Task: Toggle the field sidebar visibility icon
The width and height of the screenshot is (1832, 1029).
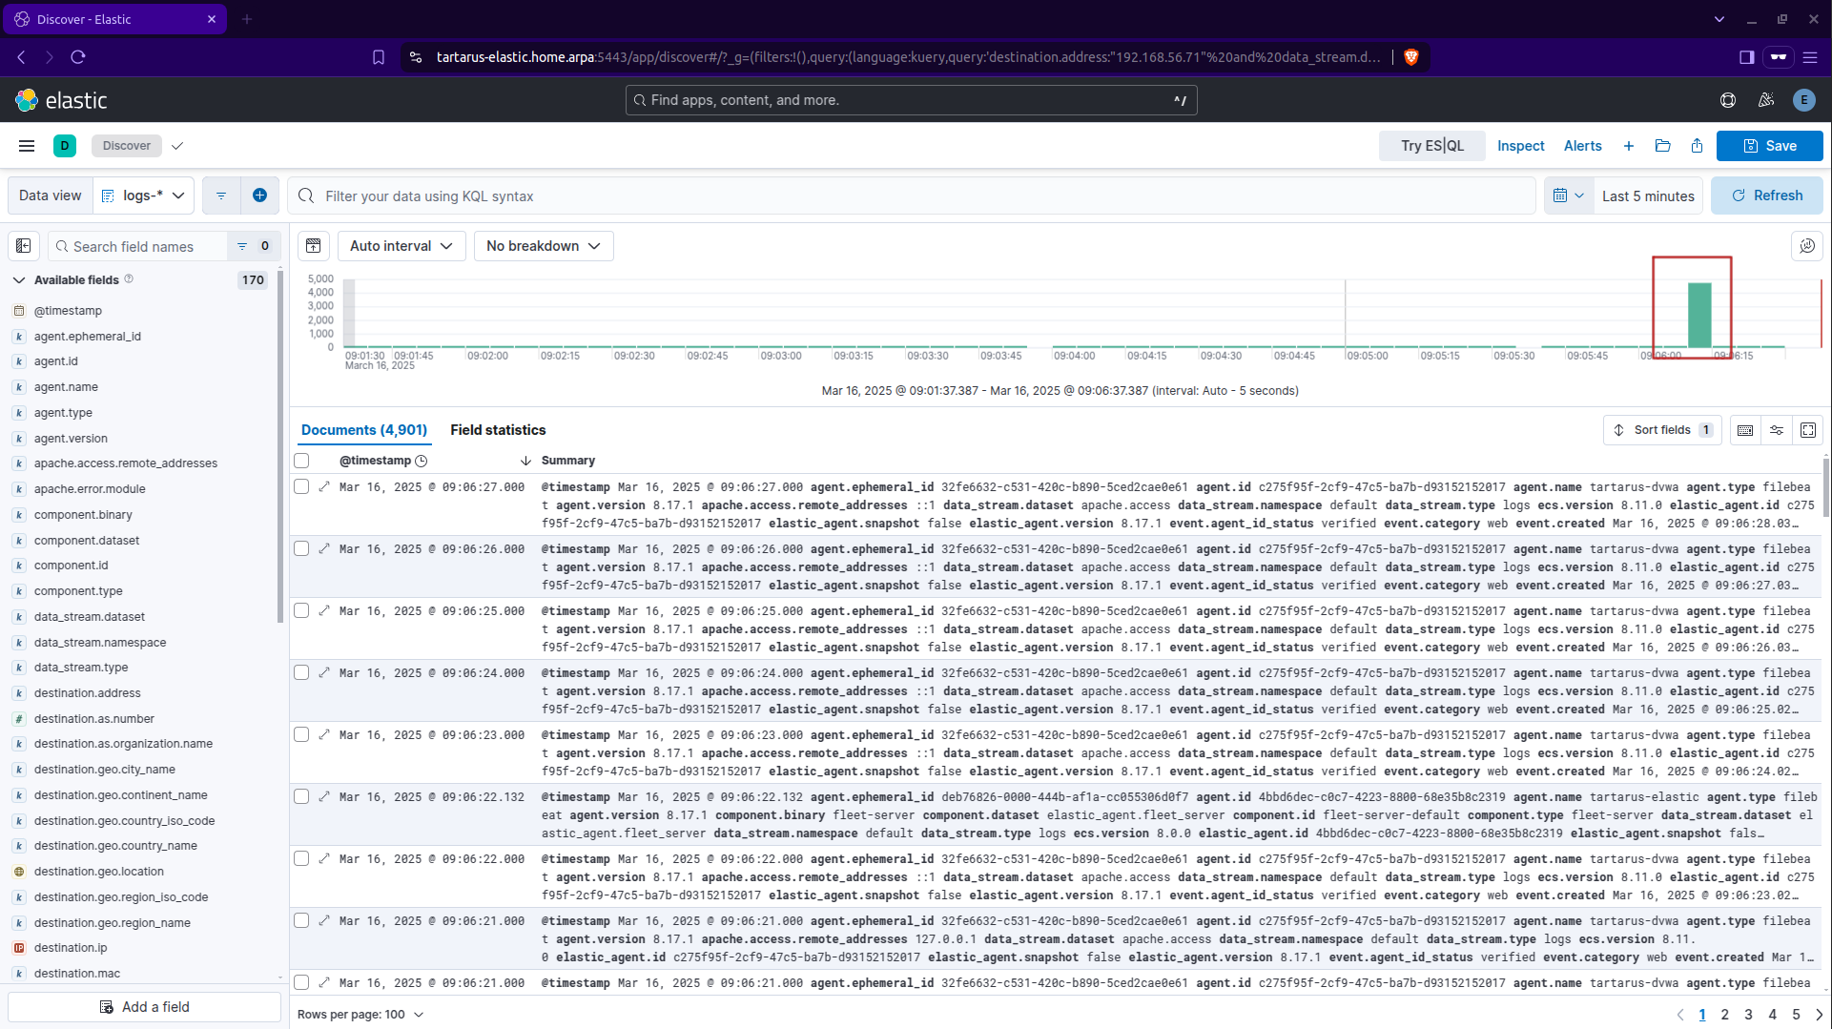Action: pos(24,246)
